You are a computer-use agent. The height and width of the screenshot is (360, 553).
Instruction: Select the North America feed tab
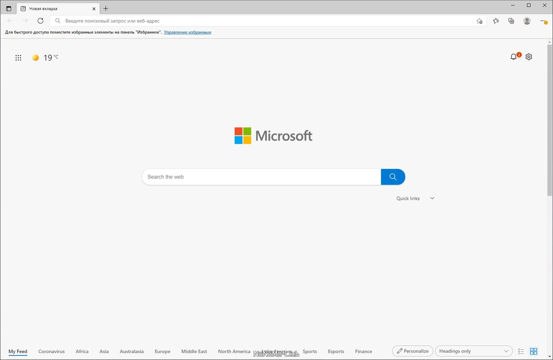point(234,351)
